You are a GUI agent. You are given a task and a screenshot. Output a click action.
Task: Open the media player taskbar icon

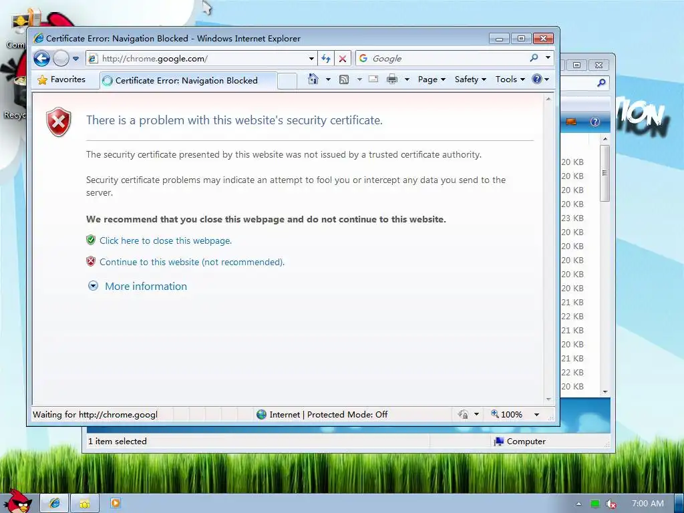pos(115,504)
